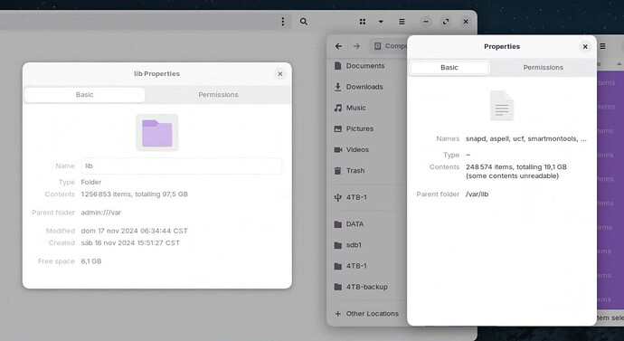
Task: Switch to the Permissions tab in lib Properties
Action: click(218, 95)
